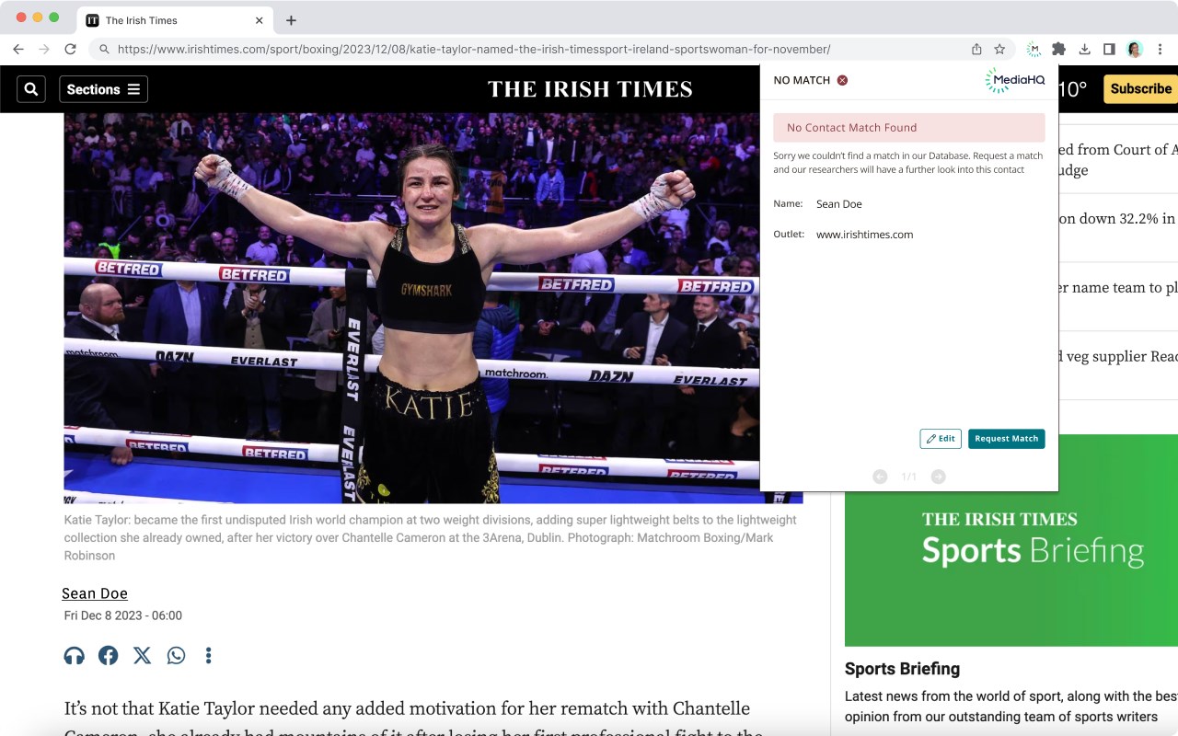Open the Extensions puzzle icon

pos(1058,49)
